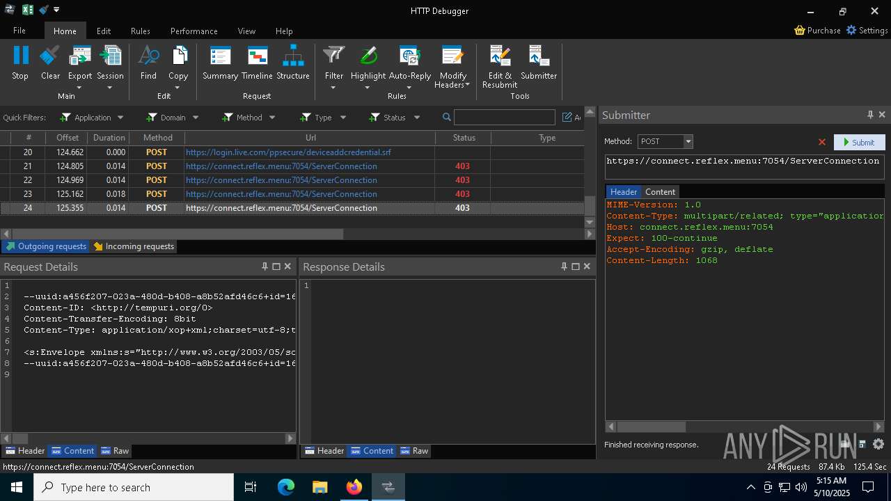Viewport: 891px width, 501px height.
Task: Open Response Details Header tab
Action: click(324, 451)
